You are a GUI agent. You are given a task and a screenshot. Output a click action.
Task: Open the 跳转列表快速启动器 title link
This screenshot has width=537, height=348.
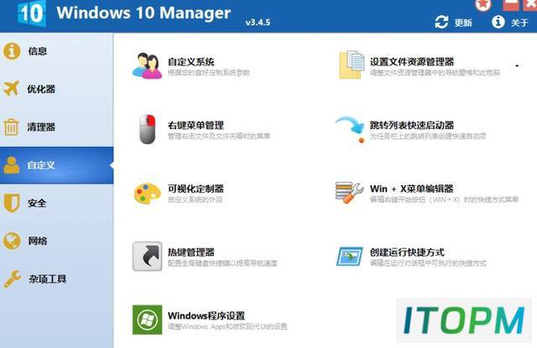click(x=412, y=125)
